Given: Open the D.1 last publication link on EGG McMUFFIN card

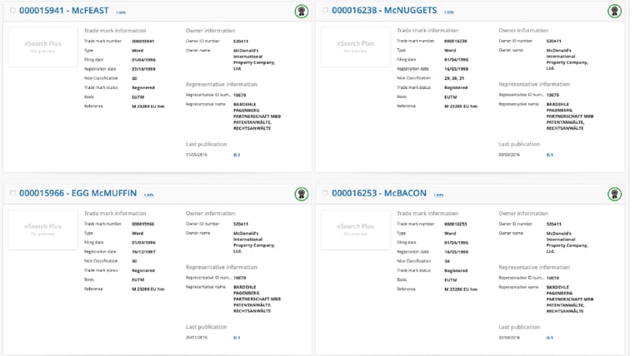Looking at the screenshot, I should pyautogui.click(x=237, y=338).
